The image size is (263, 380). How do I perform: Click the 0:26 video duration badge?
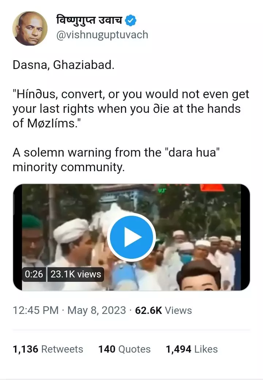34,274
